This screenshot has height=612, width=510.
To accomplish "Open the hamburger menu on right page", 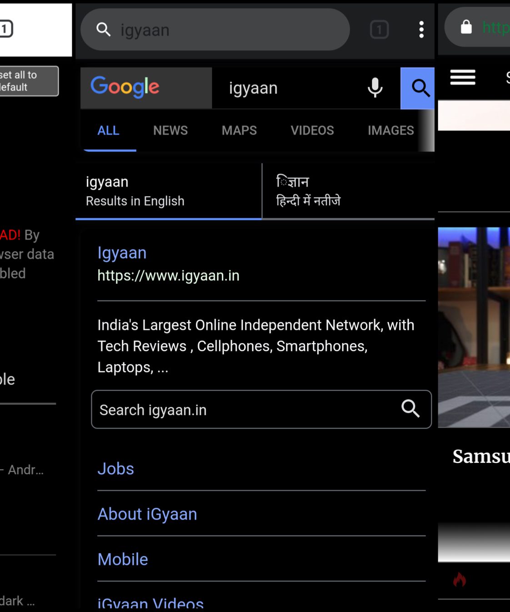I will coord(463,77).
